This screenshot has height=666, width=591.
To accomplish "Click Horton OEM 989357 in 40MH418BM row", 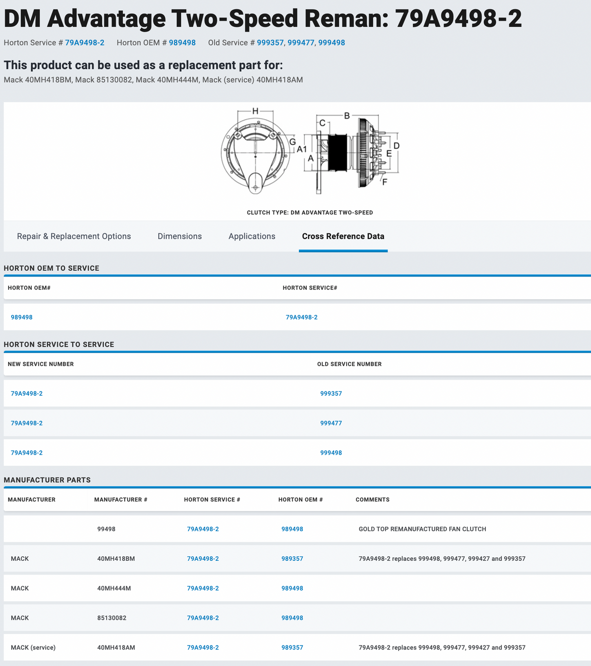I will point(292,559).
